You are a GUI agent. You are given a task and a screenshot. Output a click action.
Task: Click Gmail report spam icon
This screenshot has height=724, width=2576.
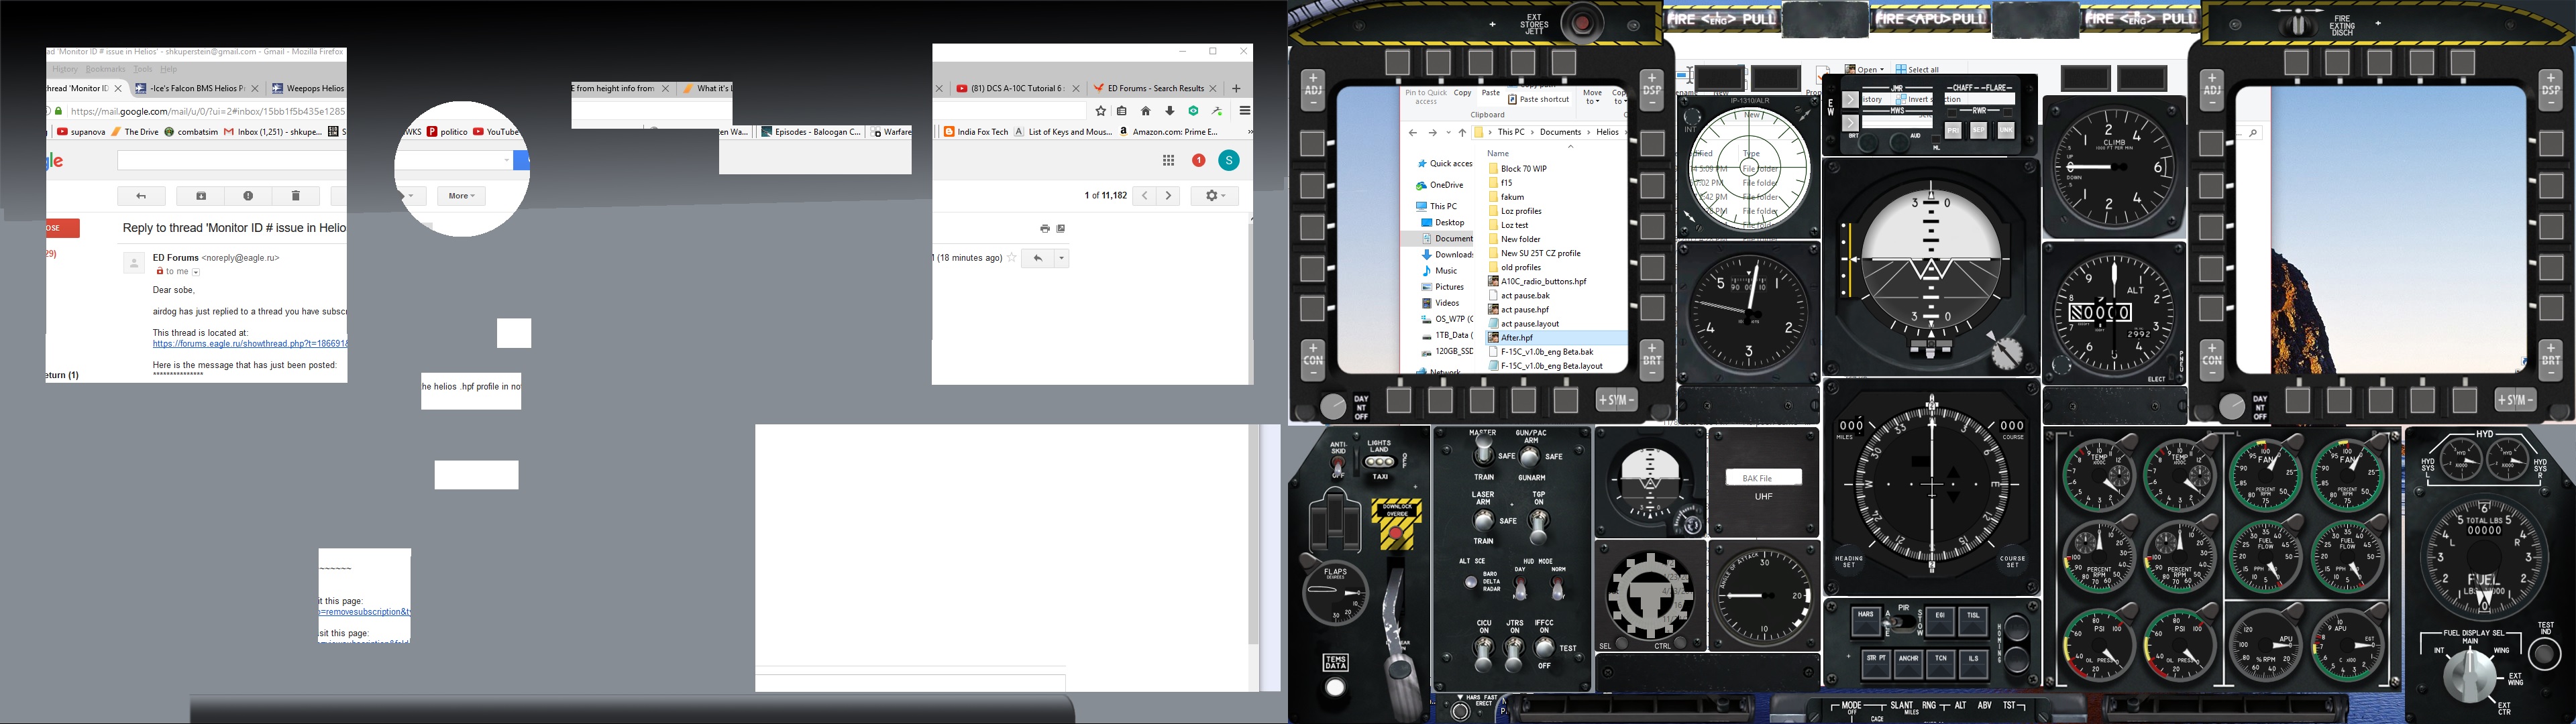(x=248, y=196)
